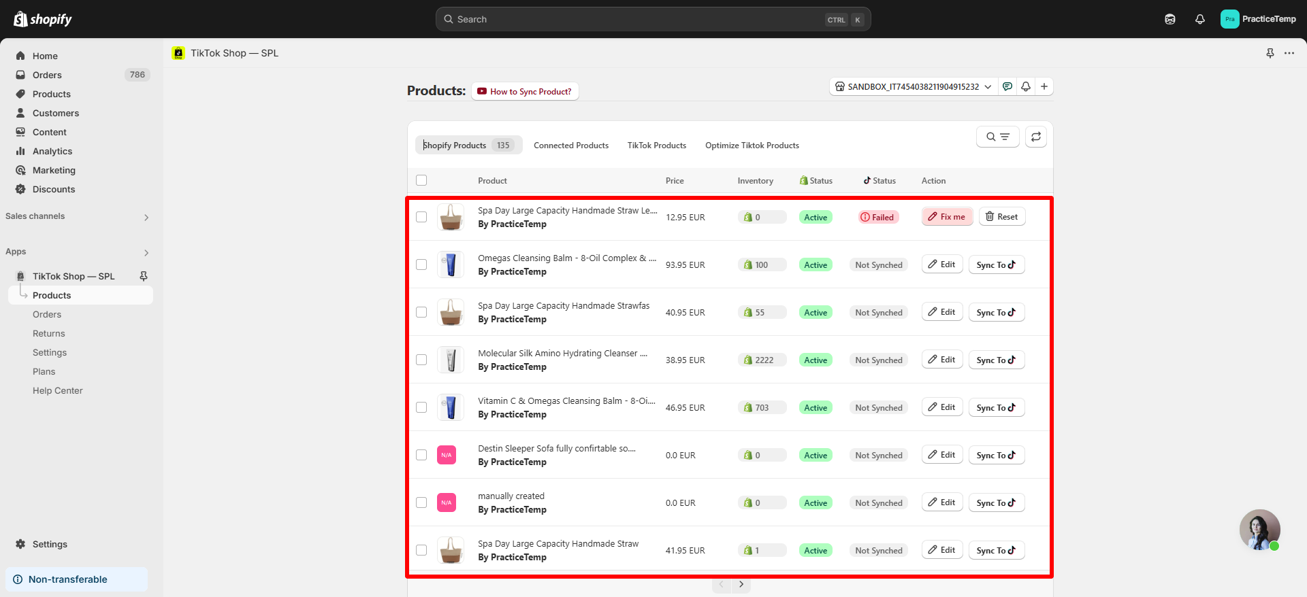This screenshot has width=1307, height=597.
Task: Open the support chat avatar
Action: tap(1260, 530)
